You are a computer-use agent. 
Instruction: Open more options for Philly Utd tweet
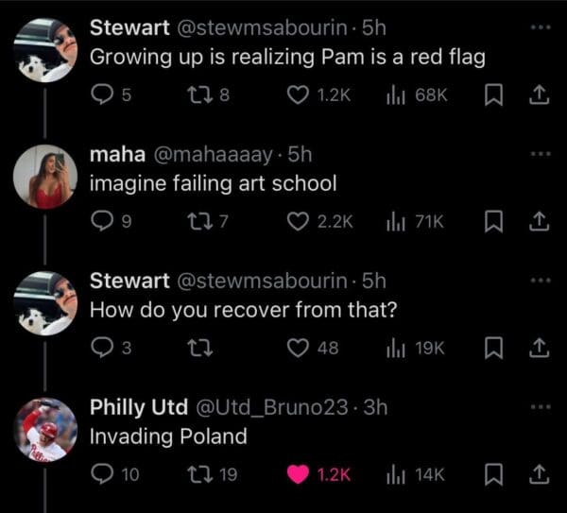[541, 406]
